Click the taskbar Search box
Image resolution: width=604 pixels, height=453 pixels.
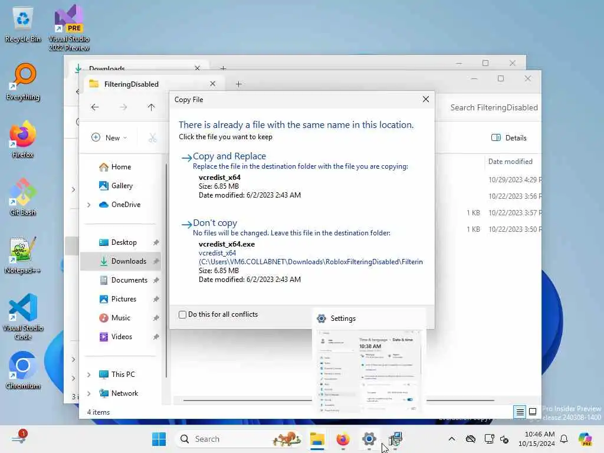point(238,439)
